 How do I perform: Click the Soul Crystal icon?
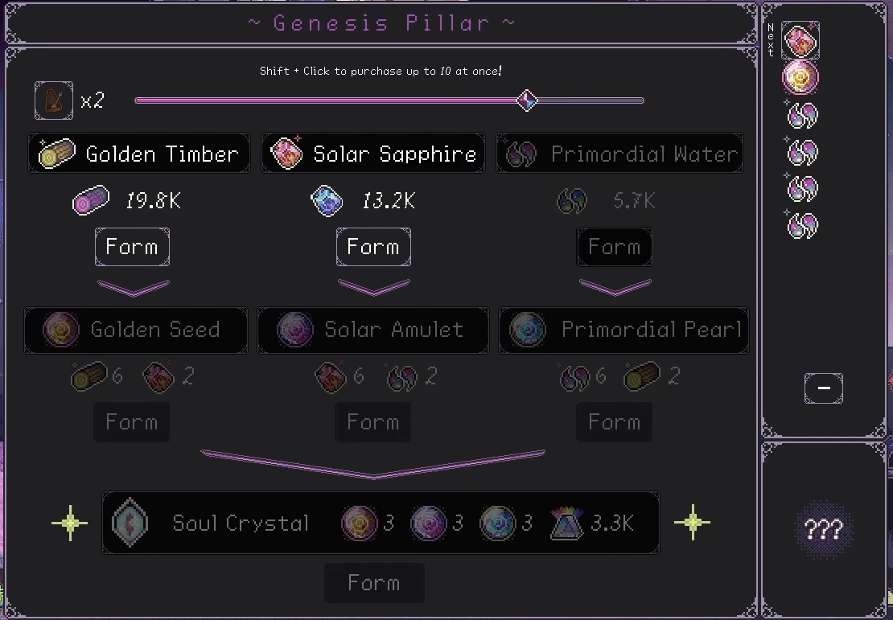pyautogui.click(x=128, y=523)
